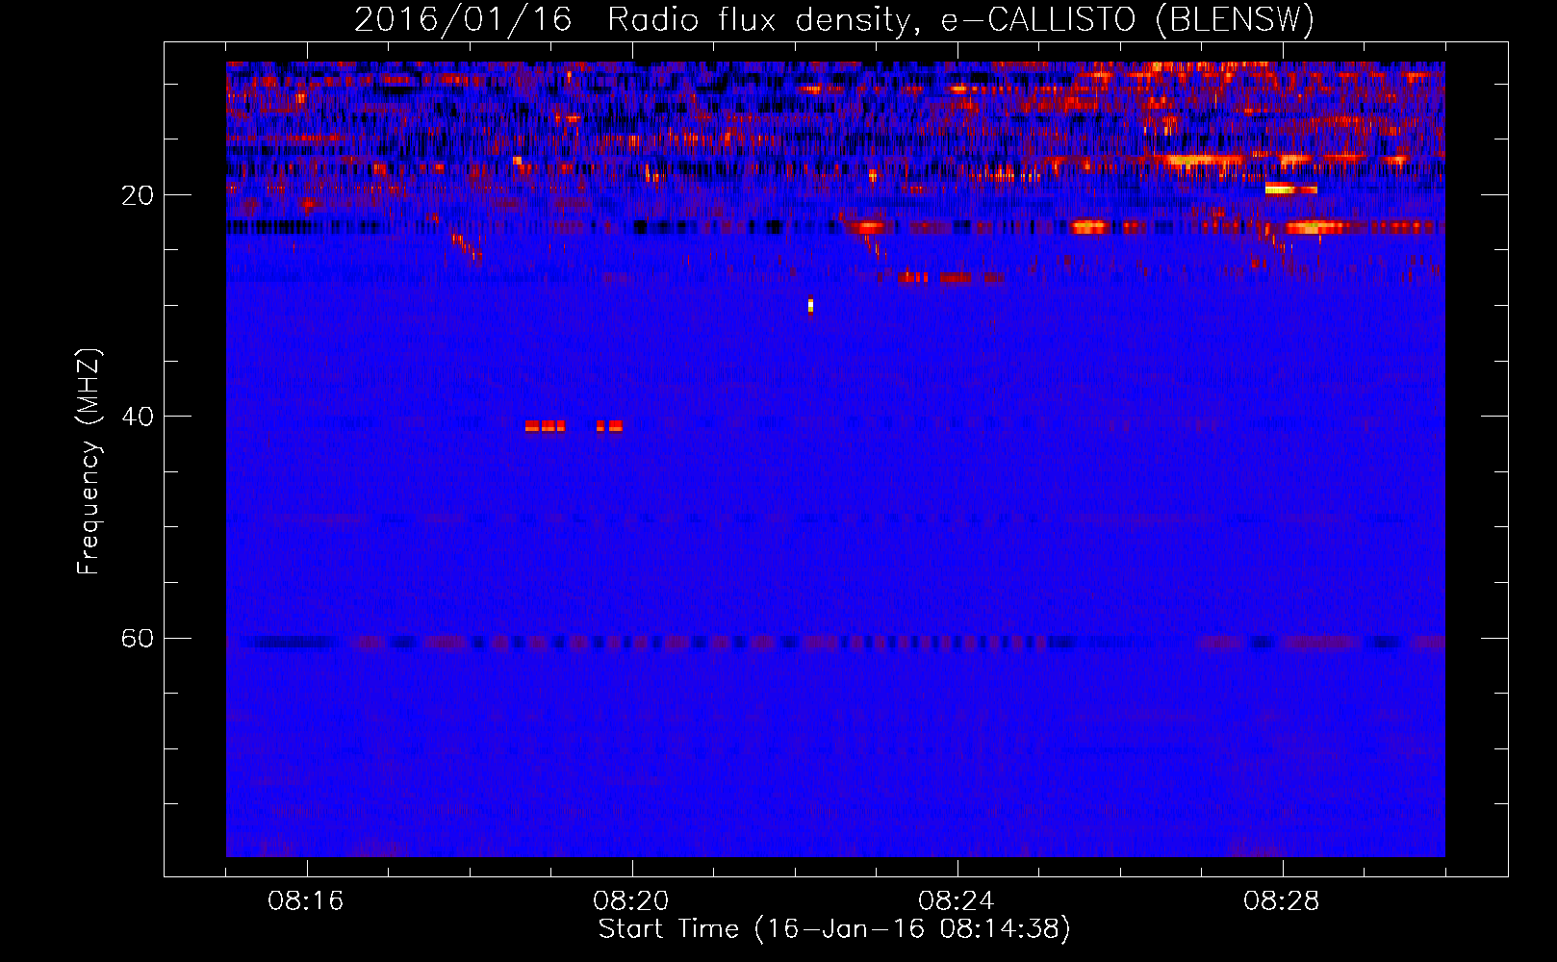Click the dark dashed interference line at 60 MHz

point(835,643)
